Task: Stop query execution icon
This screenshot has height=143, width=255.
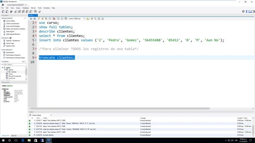Action: 50,19
